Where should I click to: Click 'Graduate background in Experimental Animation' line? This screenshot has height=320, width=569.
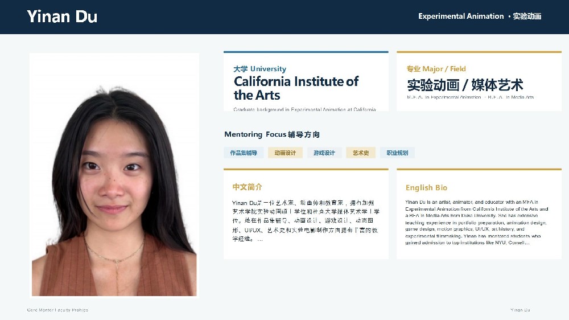305,109
